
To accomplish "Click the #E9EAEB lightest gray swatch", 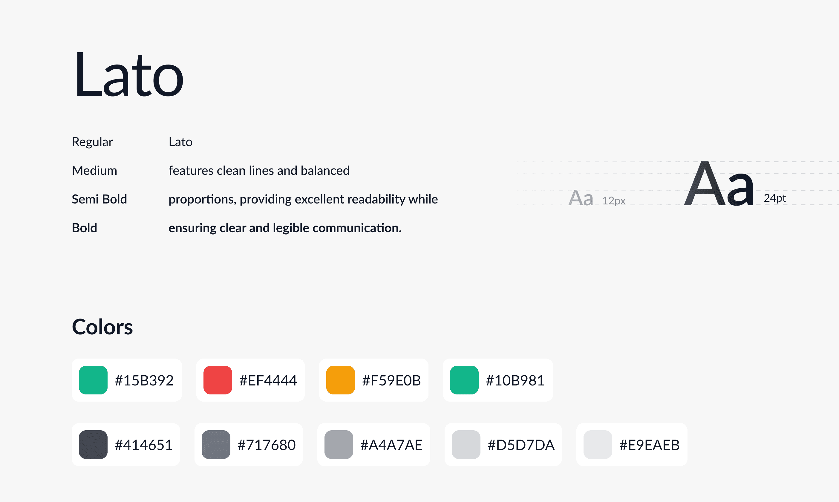I will pos(598,445).
